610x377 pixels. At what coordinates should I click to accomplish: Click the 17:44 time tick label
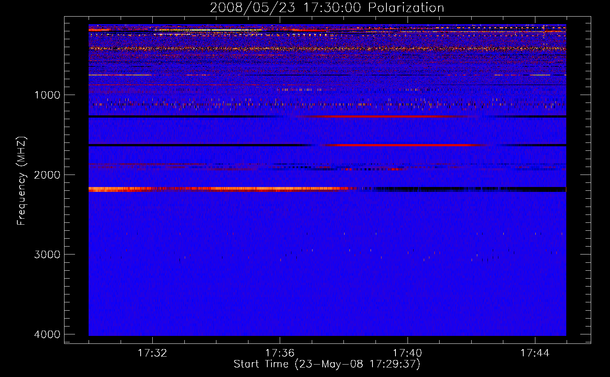click(x=535, y=353)
